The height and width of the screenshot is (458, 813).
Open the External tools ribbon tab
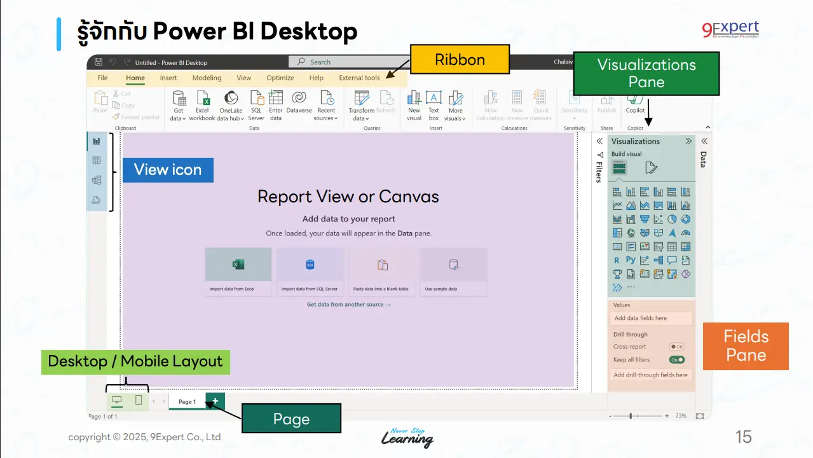click(x=359, y=78)
